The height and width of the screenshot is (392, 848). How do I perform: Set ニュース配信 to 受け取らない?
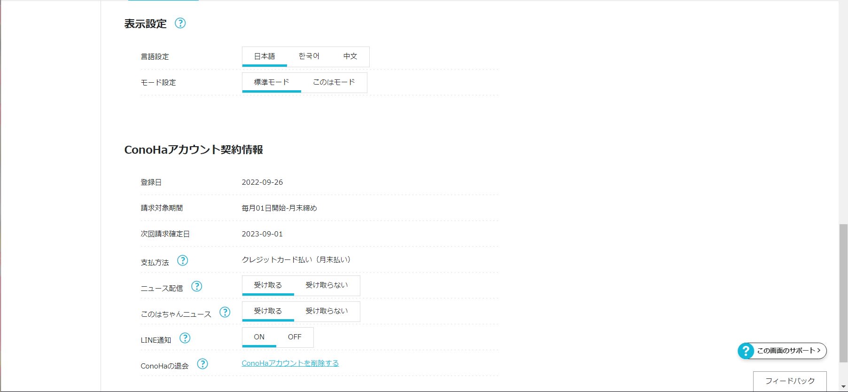[x=327, y=285]
